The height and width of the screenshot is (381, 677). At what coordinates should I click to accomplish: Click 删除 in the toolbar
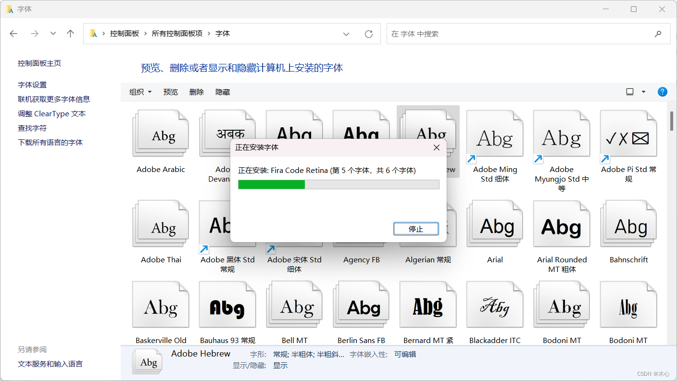197,92
